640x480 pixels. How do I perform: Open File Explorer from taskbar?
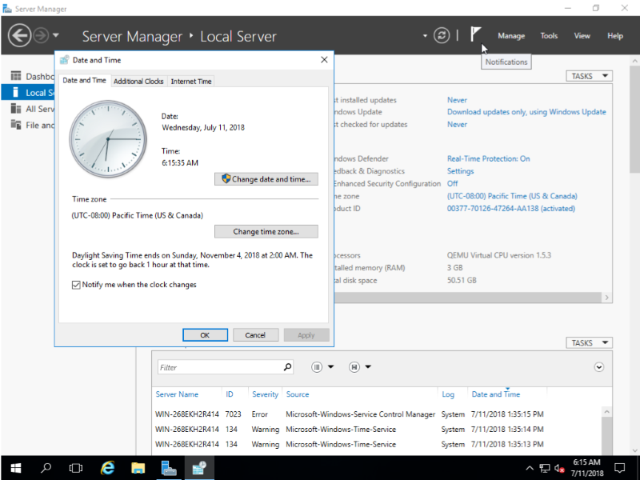tap(138, 468)
